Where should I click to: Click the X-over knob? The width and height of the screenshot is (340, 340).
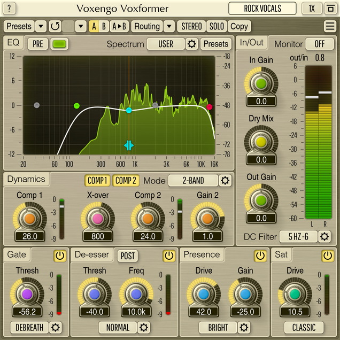pyautogui.click(x=98, y=219)
